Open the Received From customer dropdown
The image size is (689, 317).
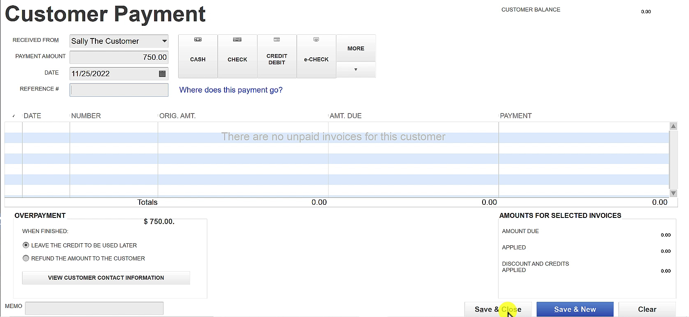[x=164, y=41]
